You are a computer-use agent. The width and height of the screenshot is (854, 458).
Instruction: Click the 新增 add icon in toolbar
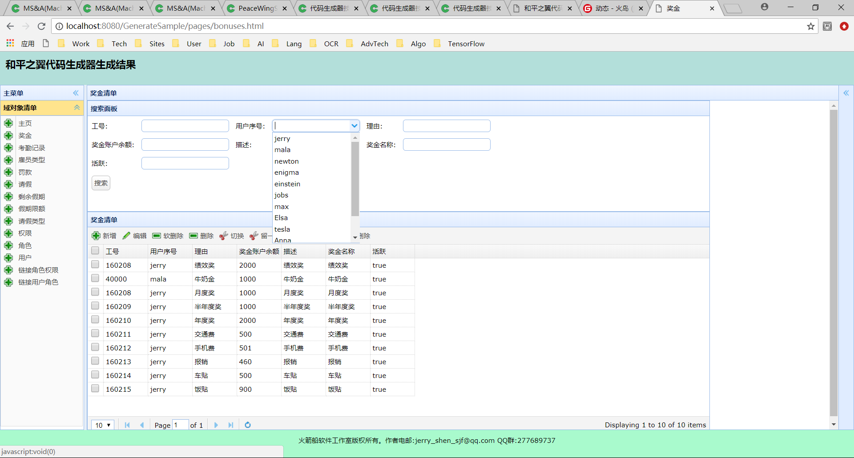(96, 236)
